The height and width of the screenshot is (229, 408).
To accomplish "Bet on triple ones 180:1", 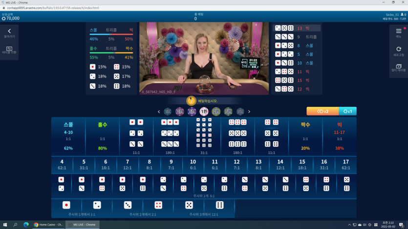I will click(x=170, y=122).
